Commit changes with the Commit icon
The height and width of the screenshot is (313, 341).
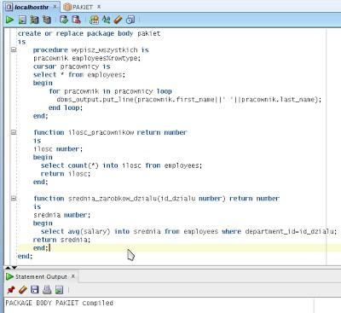[x=64, y=20]
